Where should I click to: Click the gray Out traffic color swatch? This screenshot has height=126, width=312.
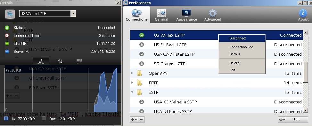[43, 118]
